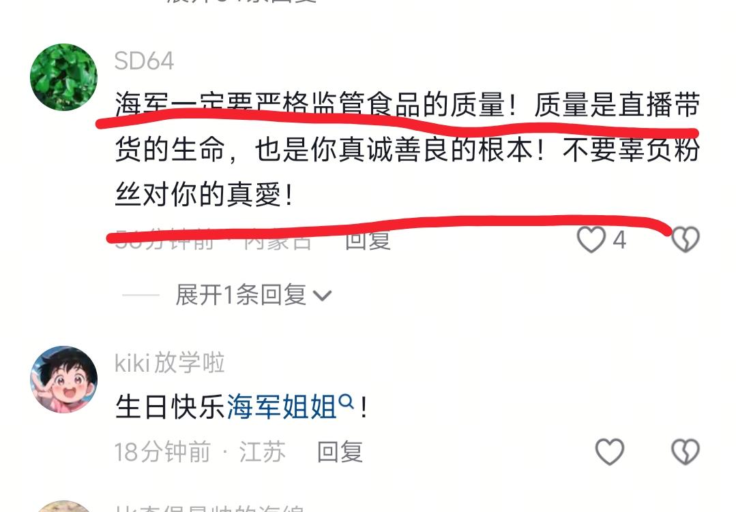Image resolution: width=736 pixels, height=512 pixels.
Task: Open the 海军姐姐 search link
Action: [x=282, y=406]
